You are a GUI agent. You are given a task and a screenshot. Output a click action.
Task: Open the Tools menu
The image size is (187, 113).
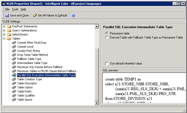point(15,9)
